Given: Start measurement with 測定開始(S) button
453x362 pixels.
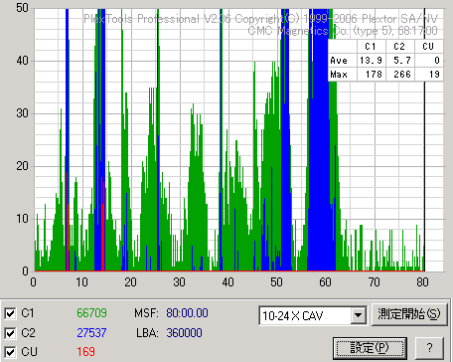Looking at the screenshot, I should pyautogui.click(x=409, y=314).
